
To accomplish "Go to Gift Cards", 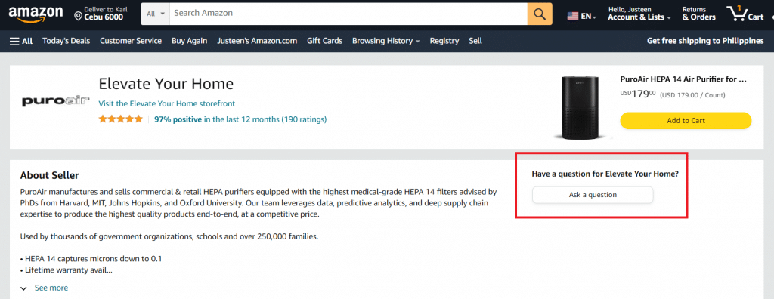I will click(x=324, y=41).
